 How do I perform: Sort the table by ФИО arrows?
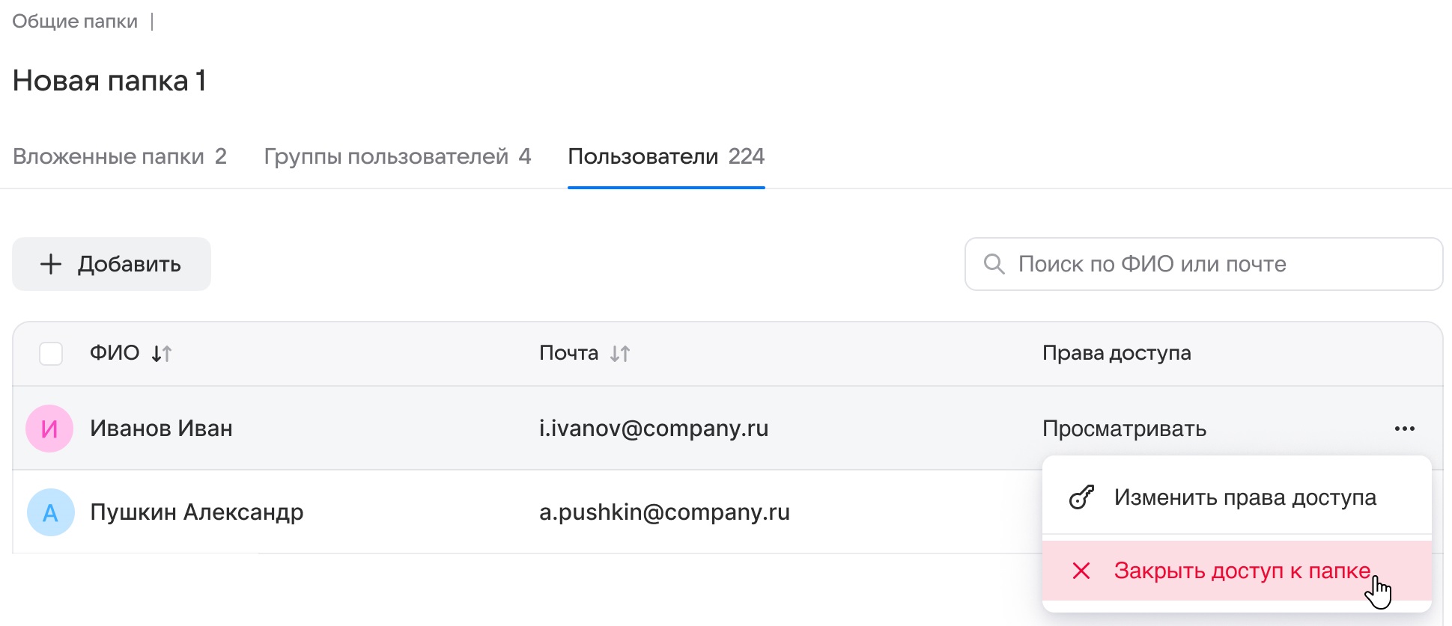point(162,354)
